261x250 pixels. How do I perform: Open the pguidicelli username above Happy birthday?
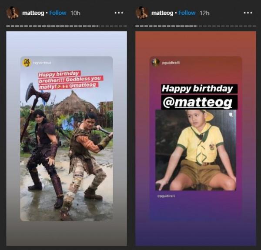tap(171, 63)
